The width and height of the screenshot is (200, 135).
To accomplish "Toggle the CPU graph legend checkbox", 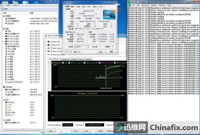I will click(63, 63).
